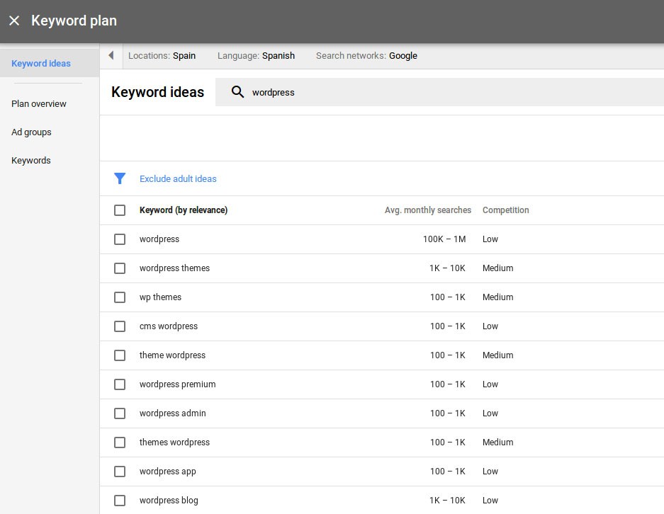Collapse the sidebar with the left arrow
Image resolution: width=664 pixels, height=514 pixels.
coord(111,56)
